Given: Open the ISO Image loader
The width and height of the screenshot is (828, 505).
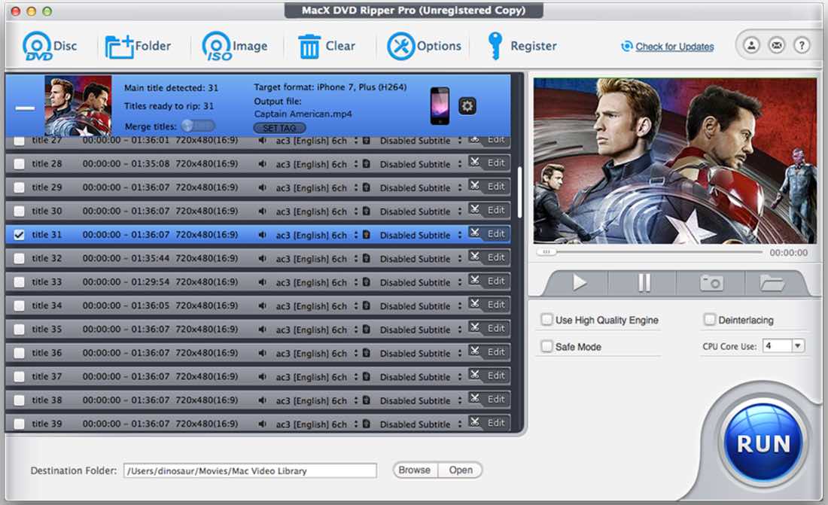Looking at the screenshot, I should coord(217,47).
